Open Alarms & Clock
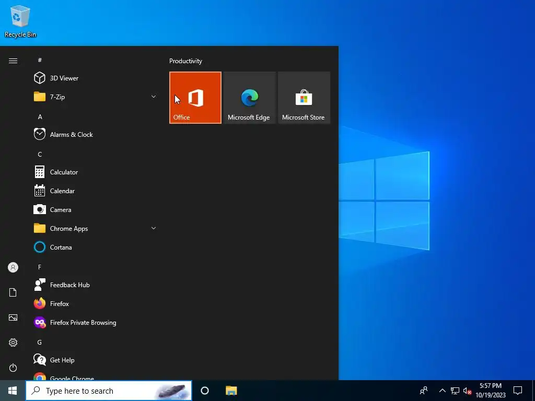The image size is (535, 401). pyautogui.click(x=96, y=134)
